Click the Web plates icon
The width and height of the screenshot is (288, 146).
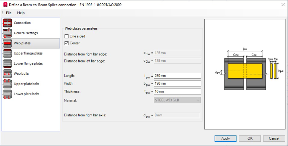pos(7,43)
